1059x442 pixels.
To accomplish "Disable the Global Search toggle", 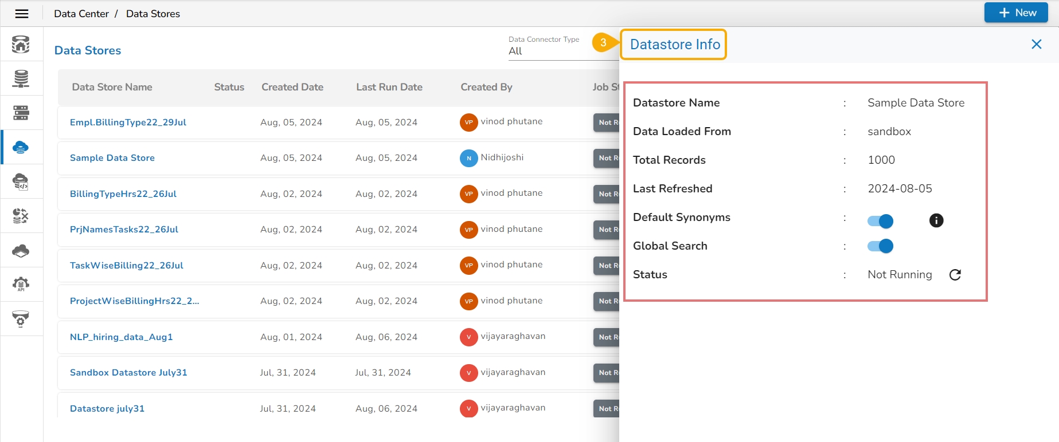I will (880, 246).
